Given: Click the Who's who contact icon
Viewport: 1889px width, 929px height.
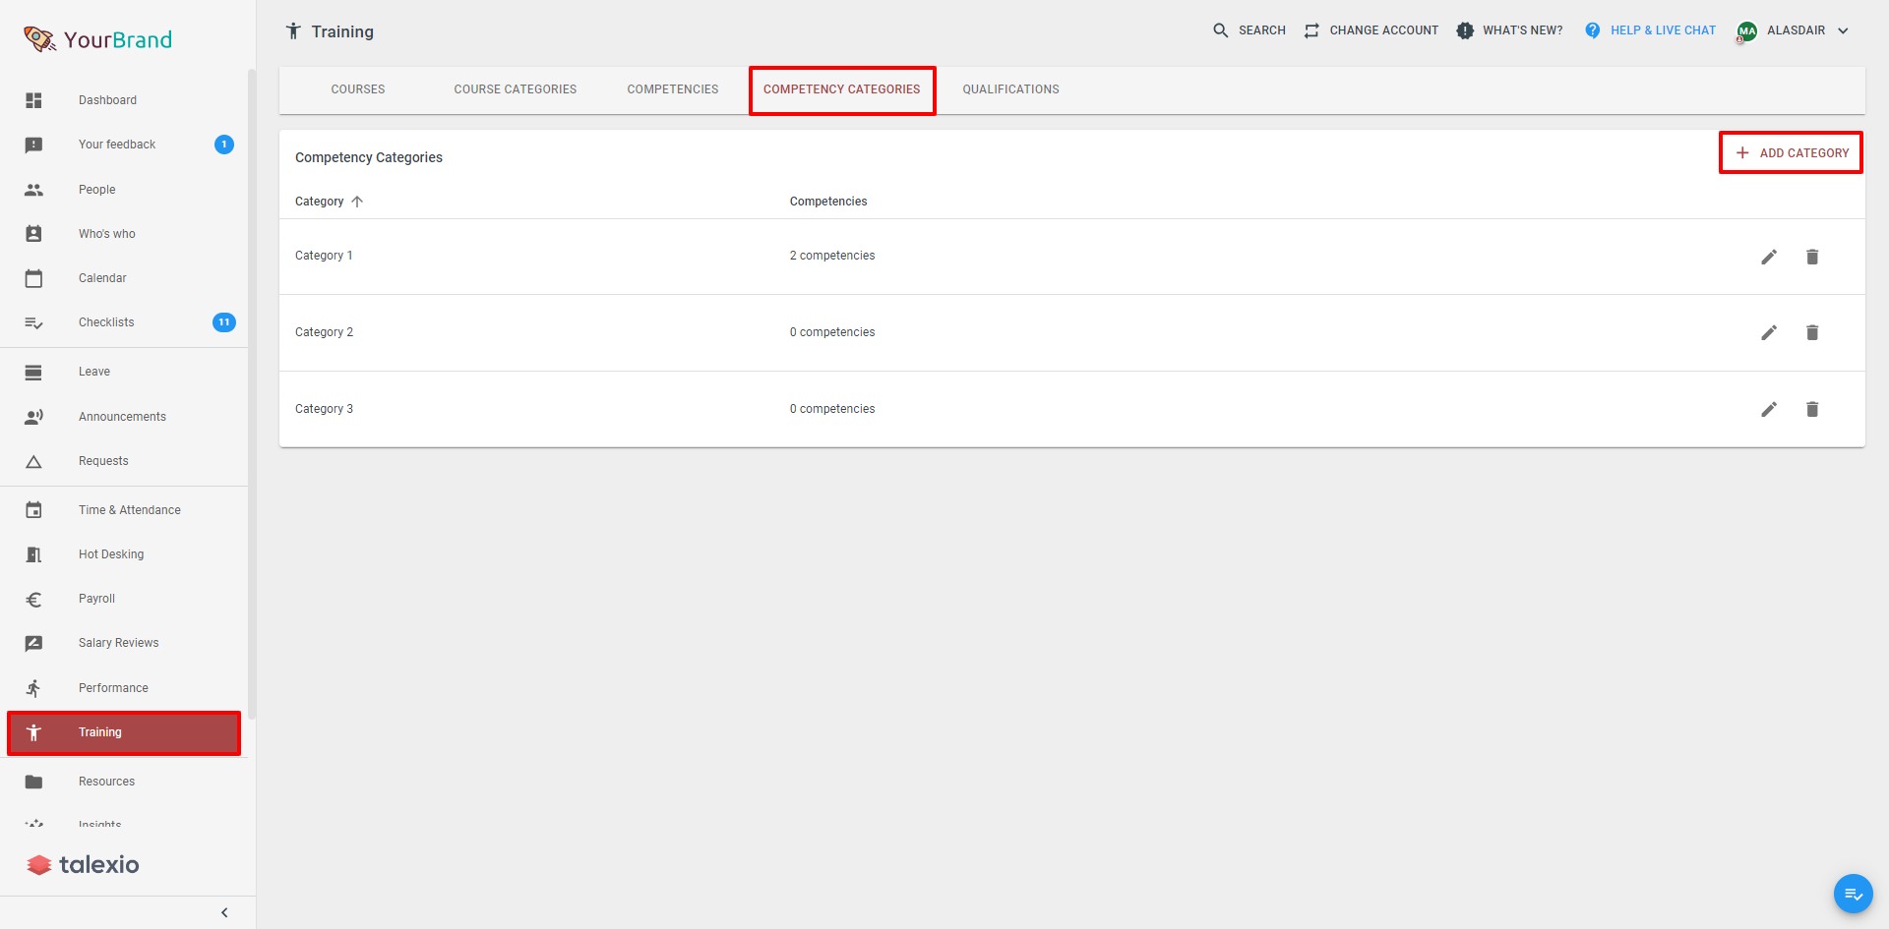Looking at the screenshot, I should click(33, 234).
